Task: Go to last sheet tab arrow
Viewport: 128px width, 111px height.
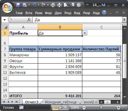Action: 17,102
